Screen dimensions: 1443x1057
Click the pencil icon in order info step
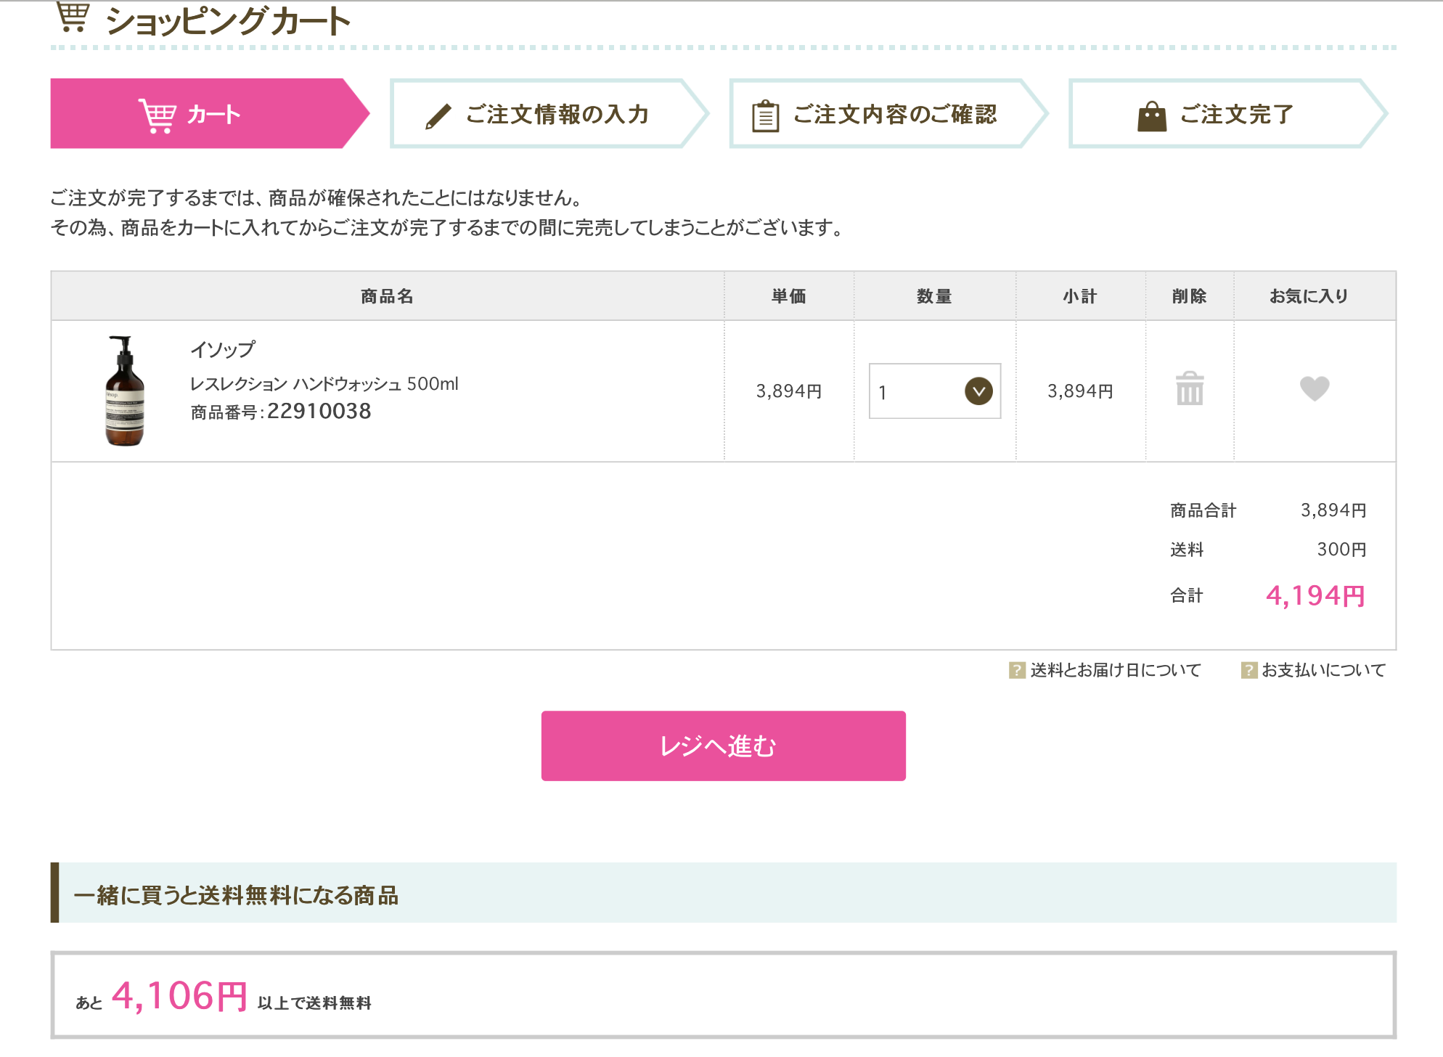coord(438,116)
